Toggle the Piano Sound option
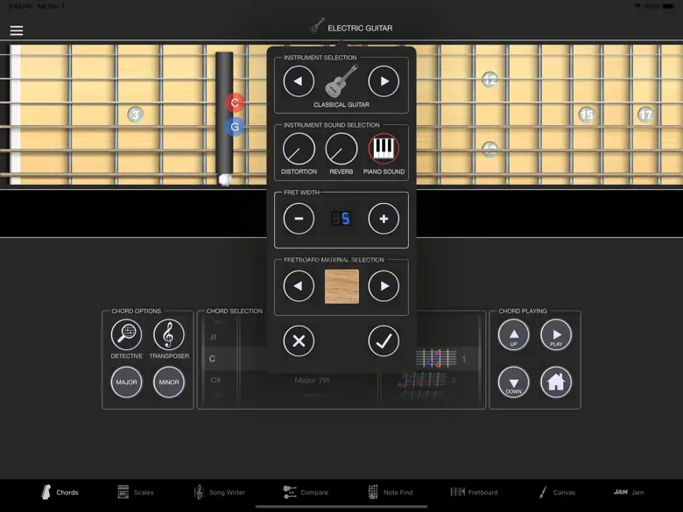The height and width of the screenshot is (512, 683). point(384,150)
